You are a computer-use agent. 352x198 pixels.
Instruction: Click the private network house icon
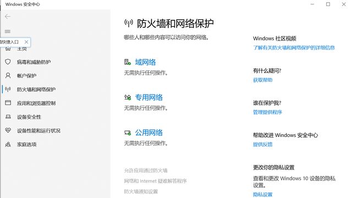pyautogui.click(x=128, y=97)
